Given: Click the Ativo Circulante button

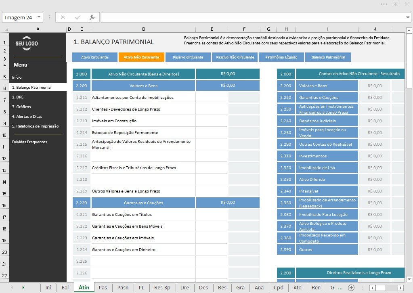Looking at the screenshot, I should [94, 57].
